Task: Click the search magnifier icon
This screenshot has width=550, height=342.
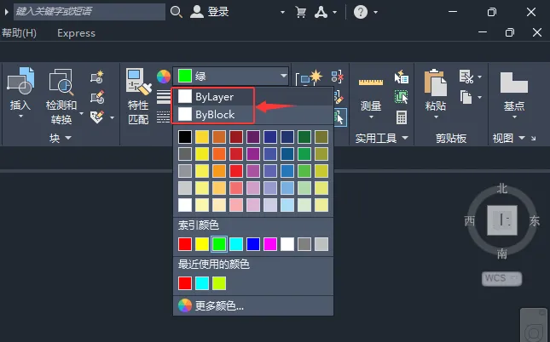Action: click(x=176, y=12)
